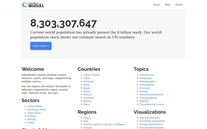Image resolution: width=207 pixels, height=129 pixels.
Task: Open the Introduction topic
Action: click(x=147, y=75)
